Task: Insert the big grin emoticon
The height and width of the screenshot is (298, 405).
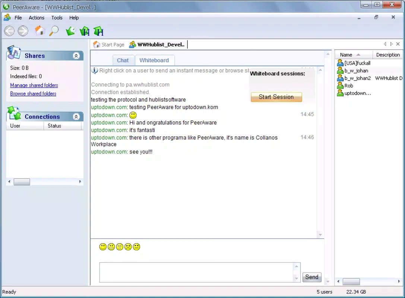Action: (x=111, y=247)
